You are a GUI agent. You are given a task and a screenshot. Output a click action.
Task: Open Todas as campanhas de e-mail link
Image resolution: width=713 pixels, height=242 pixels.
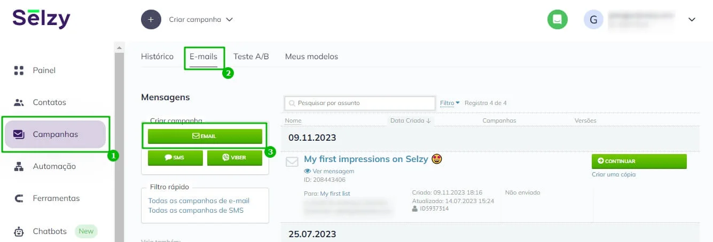(x=199, y=201)
